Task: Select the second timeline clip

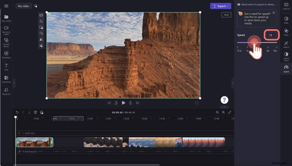Action: click(106, 142)
